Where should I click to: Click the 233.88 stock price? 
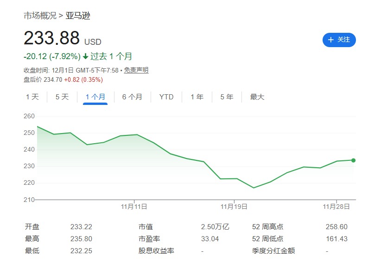[51, 38]
